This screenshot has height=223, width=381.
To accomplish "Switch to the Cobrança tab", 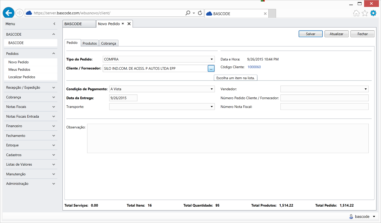I will [x=109, y=43].
